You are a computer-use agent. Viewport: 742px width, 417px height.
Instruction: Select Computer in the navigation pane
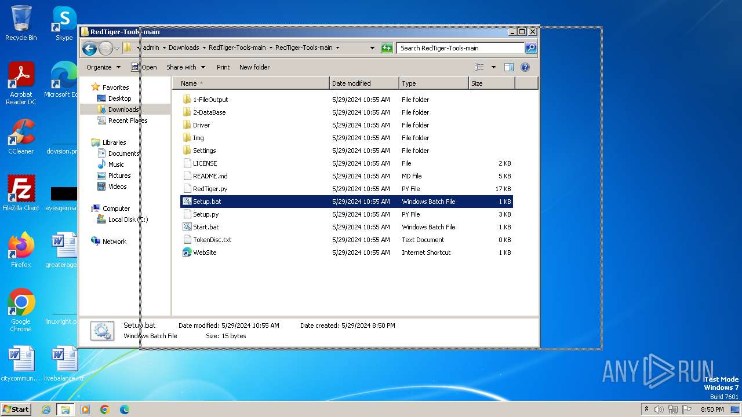pyautogui.click(x=116, y=209)
